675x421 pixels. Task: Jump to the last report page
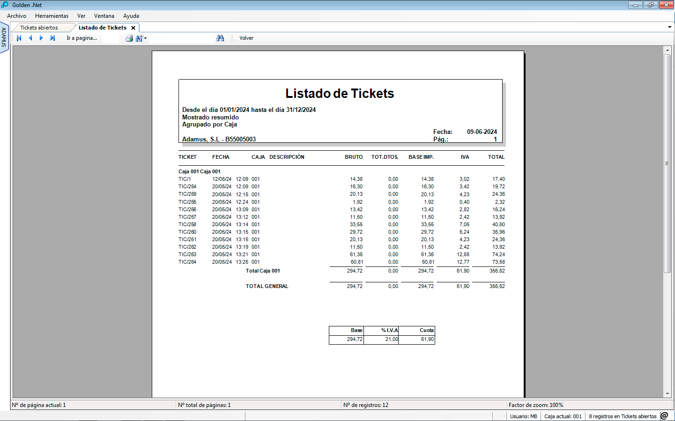click(52, 38)
